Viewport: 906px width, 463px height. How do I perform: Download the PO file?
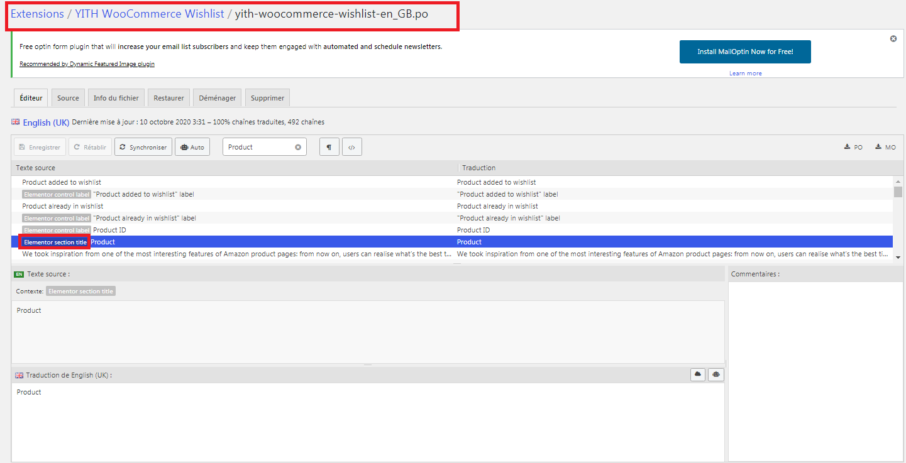tap(853, 147)
